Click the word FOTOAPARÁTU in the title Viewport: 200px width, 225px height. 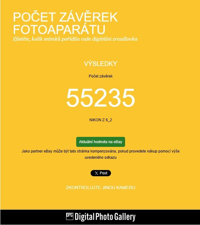pos(59,30)
